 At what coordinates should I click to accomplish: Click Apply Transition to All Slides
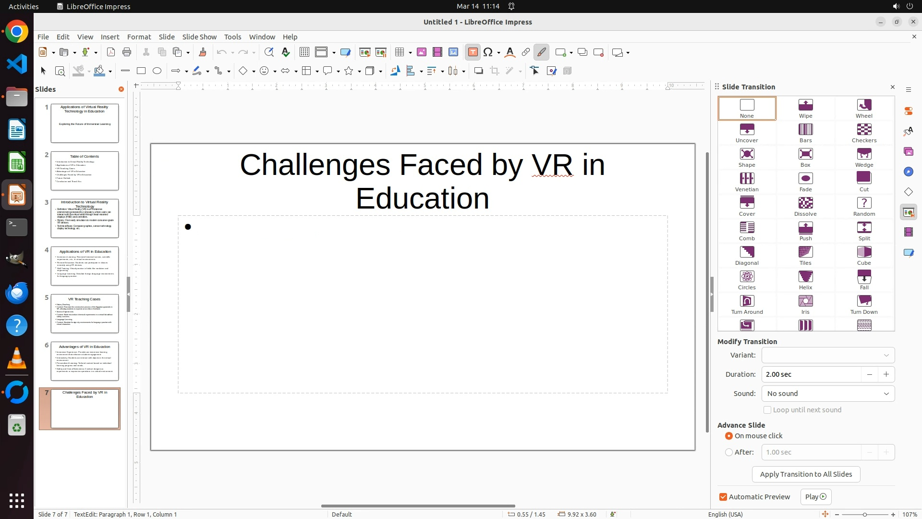[x=806, y=474]
